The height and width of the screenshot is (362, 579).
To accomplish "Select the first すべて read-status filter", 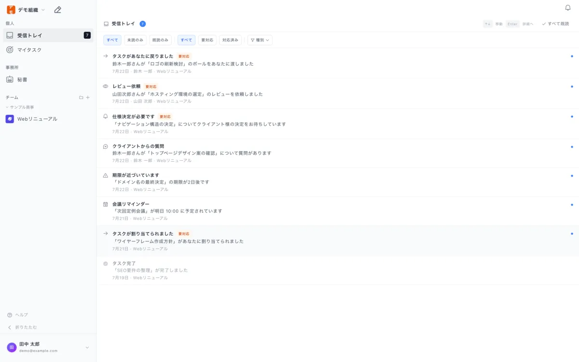I will 112,40.
